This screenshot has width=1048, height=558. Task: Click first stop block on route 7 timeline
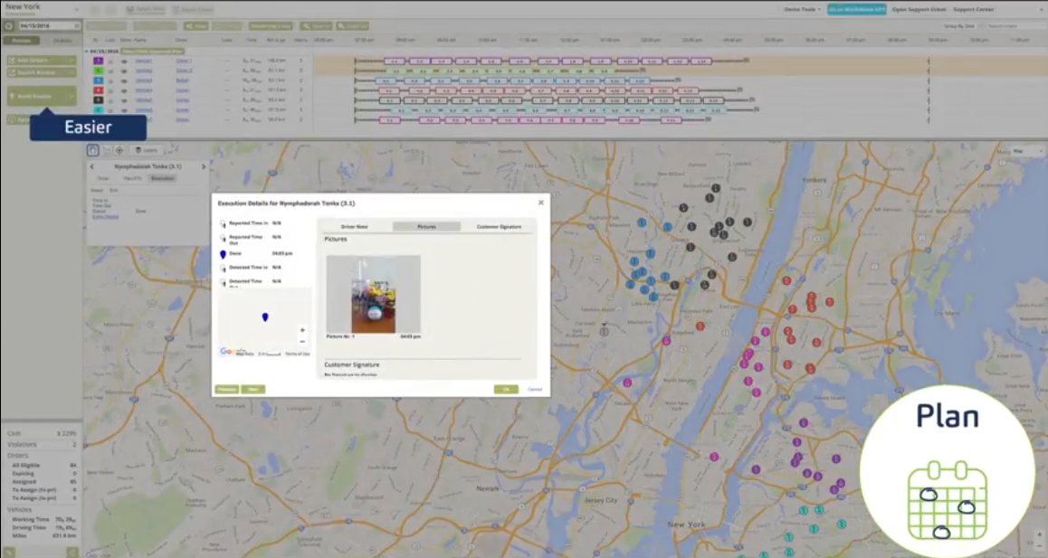pyautogui.click(x=390, y=120)
